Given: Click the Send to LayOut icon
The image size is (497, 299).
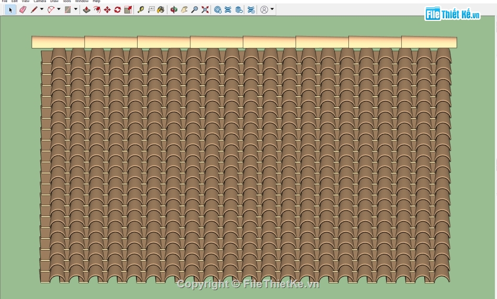Looking at the screenshot, I should pyautogui.click(x=239, y=10).
